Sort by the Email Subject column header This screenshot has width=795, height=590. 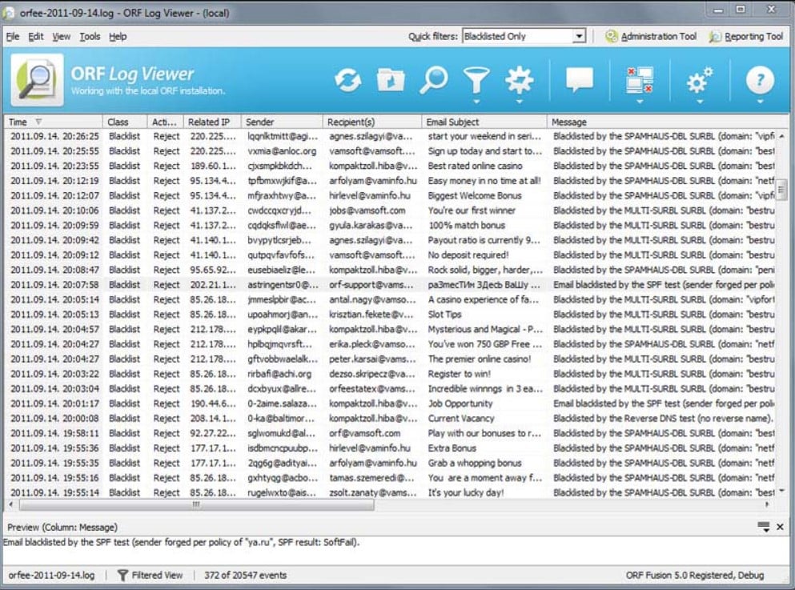coord(484,122)
